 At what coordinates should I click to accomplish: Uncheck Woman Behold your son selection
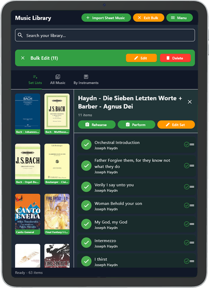(x=86, y=205)
